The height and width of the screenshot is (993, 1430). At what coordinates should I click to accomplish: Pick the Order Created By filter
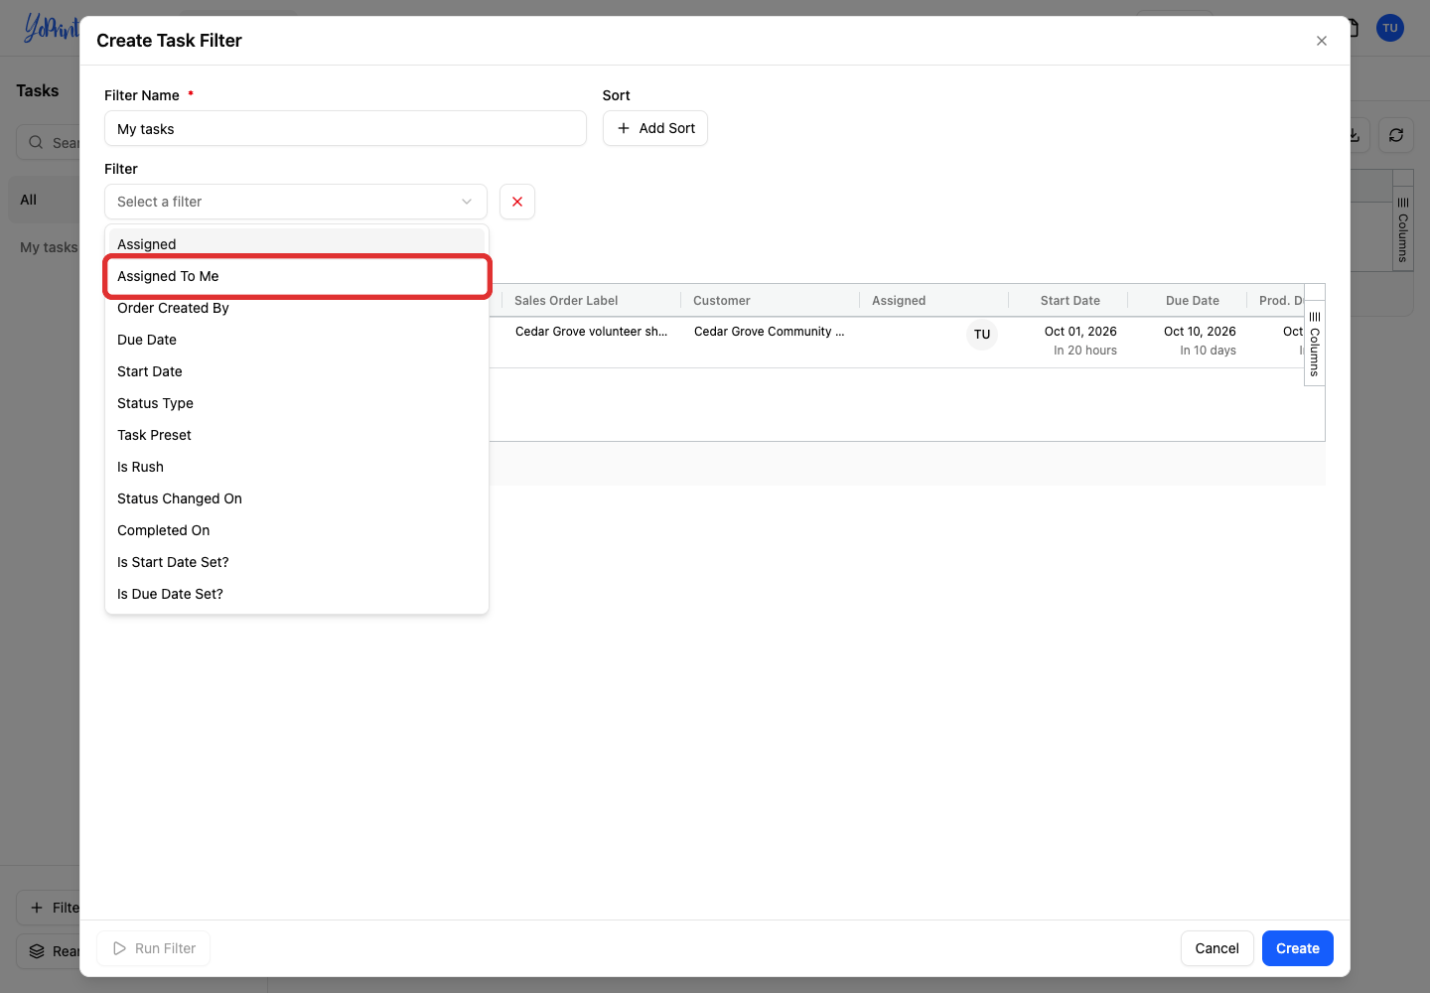[x=297, y=308]
